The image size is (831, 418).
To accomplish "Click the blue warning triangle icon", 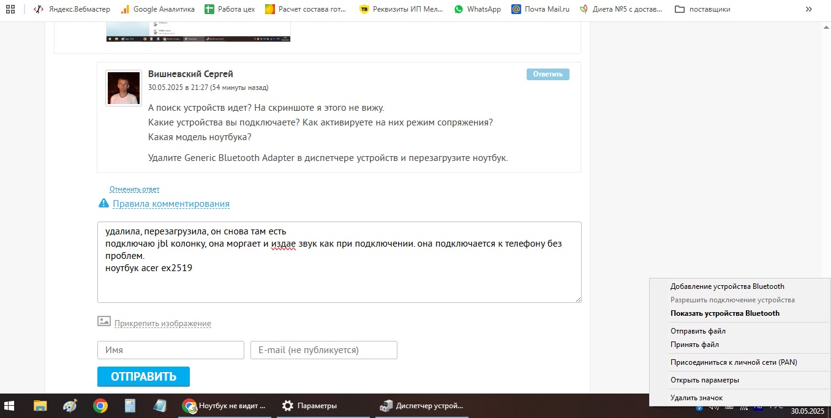I will tap(103, 203).
